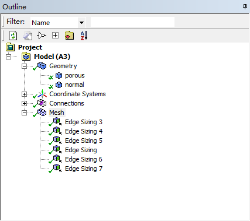Click the Remove filter gate icon
Image resolution: width=250 pixels, height=221 pixels.
(x=42, y=36)
